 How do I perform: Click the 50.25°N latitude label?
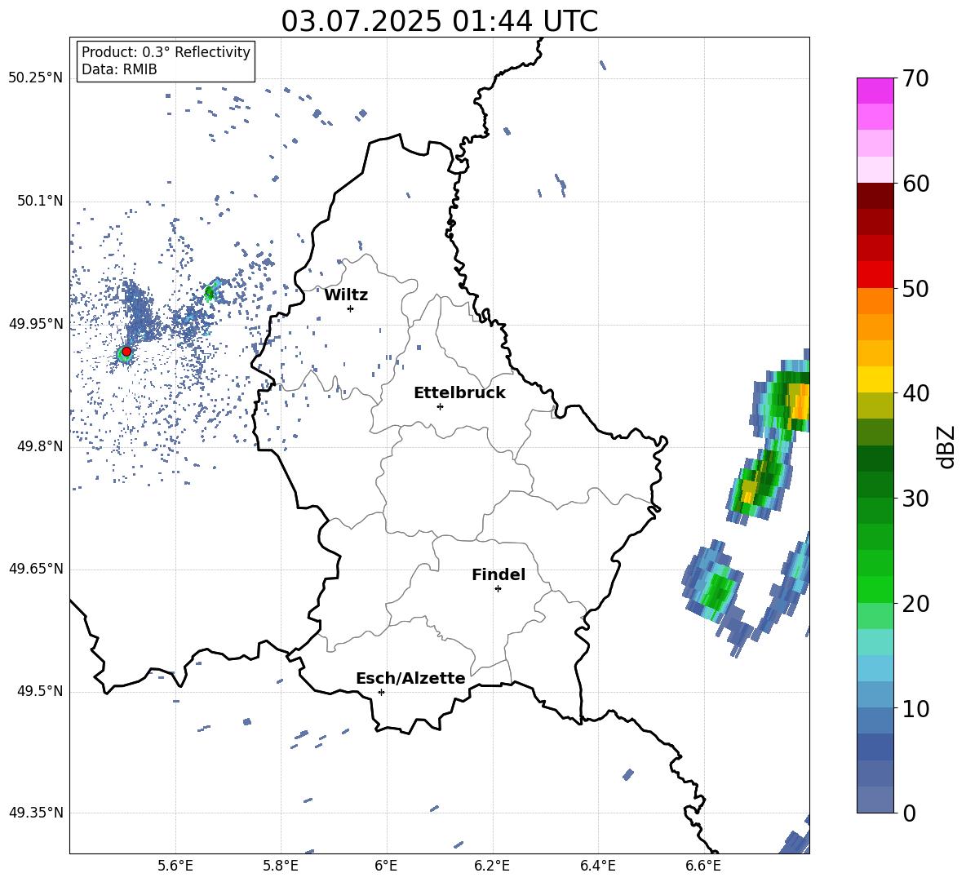click(35, 78)
